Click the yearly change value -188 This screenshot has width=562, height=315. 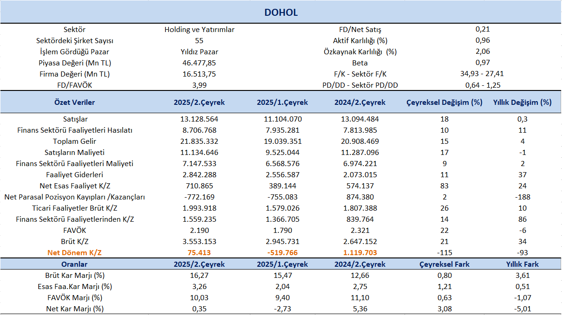[523, 197]
